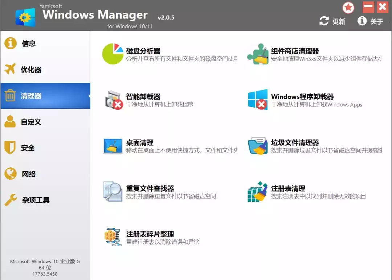Open the 注册表碎片整理 icon
The width and height of the screenshot is (392, 280).
pyautogui.click(x=113, y=237)
